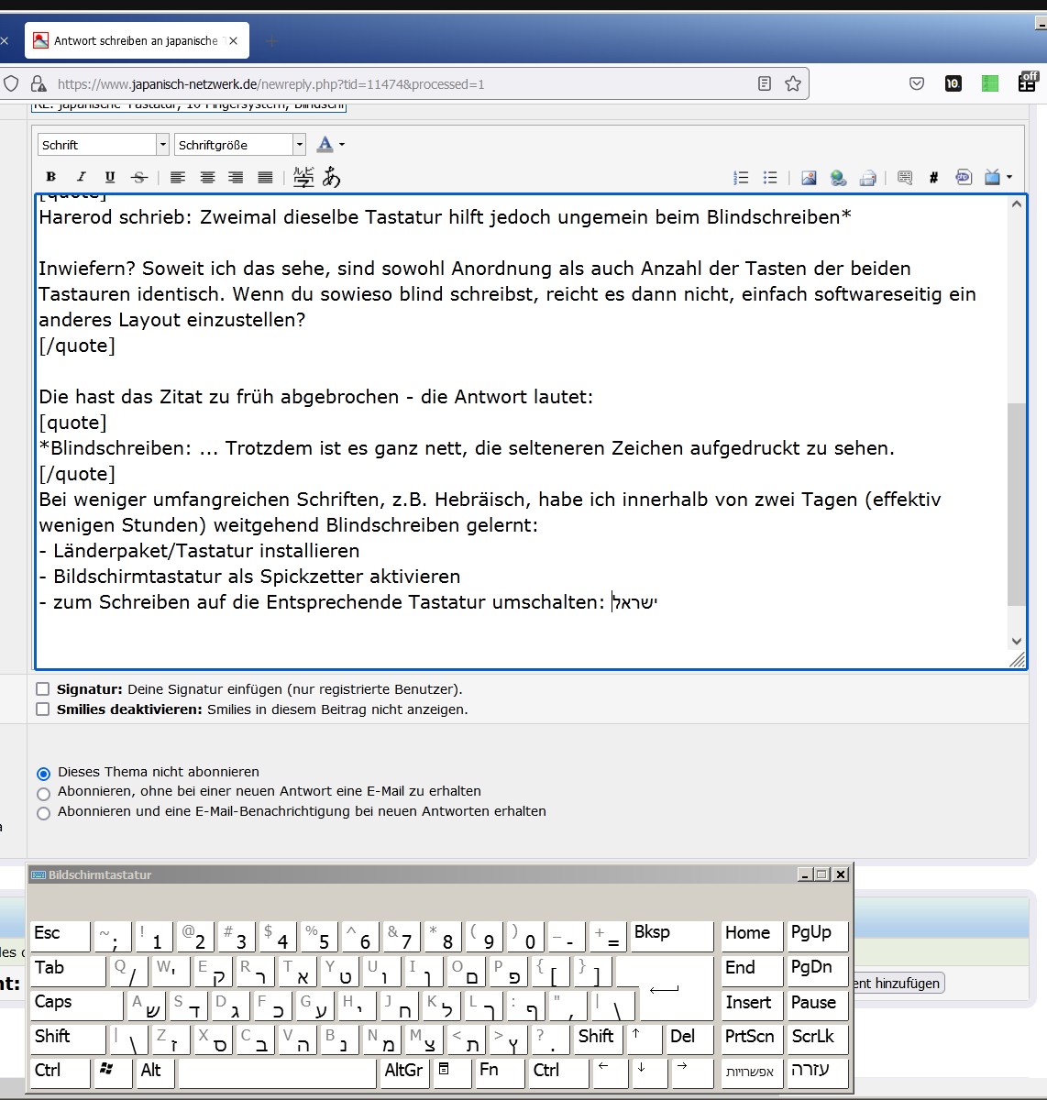Apply strikethrough formatting
The height and width of the screenshot is (1100, 1047).
click(x=139, y=177)
